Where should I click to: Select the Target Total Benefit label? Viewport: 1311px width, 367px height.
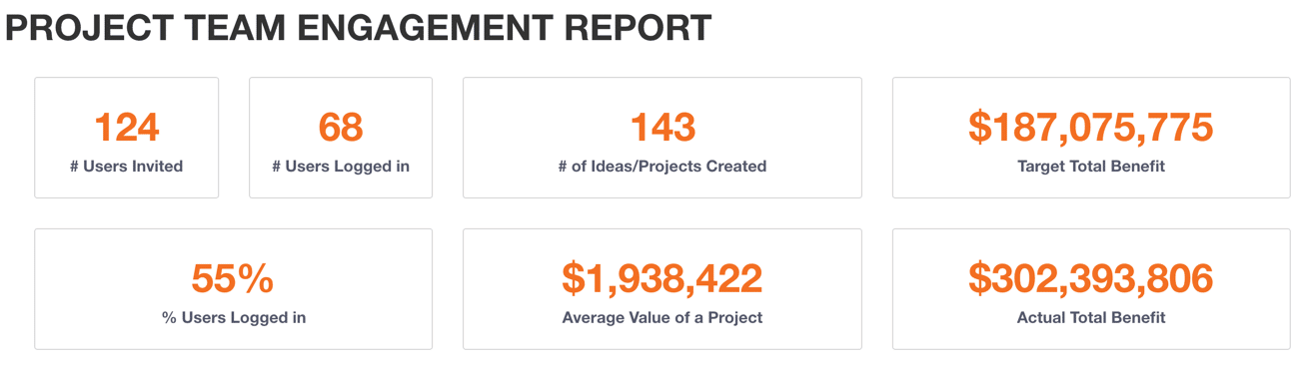(1091, 167)
